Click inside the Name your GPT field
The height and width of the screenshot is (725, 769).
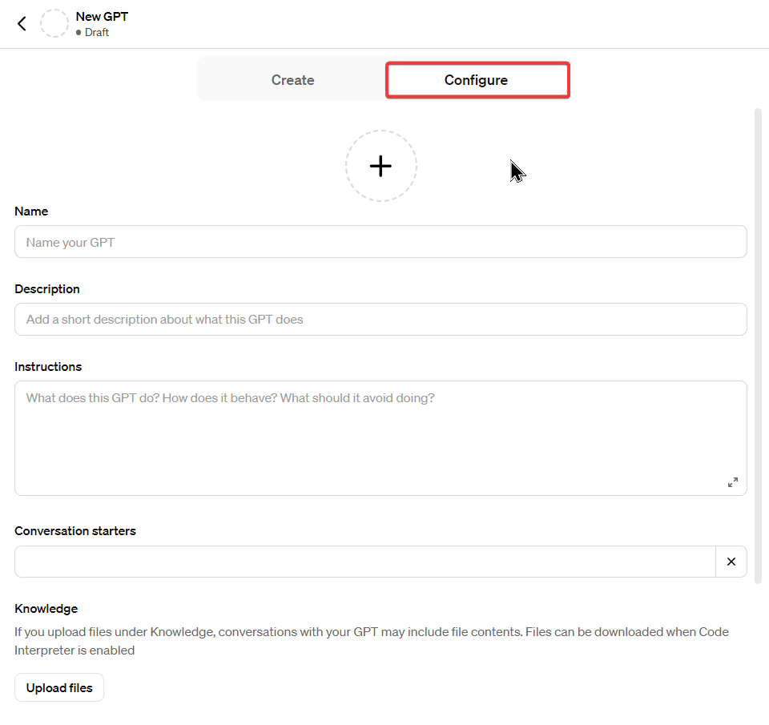380,241
